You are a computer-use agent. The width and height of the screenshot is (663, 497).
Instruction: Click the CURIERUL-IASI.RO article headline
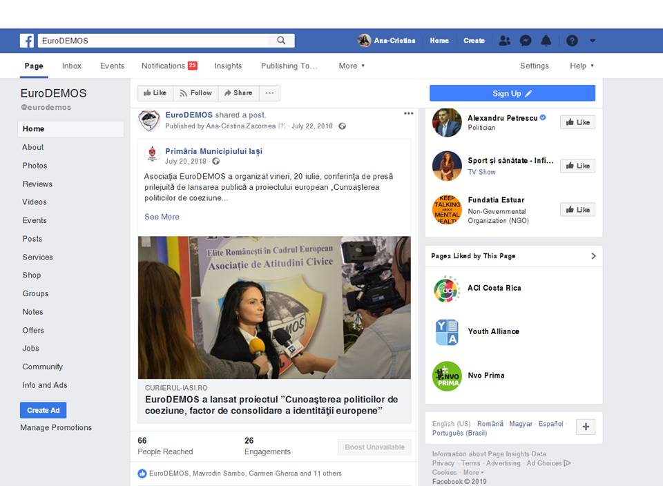pyautogui.click(x=271, y=405)
